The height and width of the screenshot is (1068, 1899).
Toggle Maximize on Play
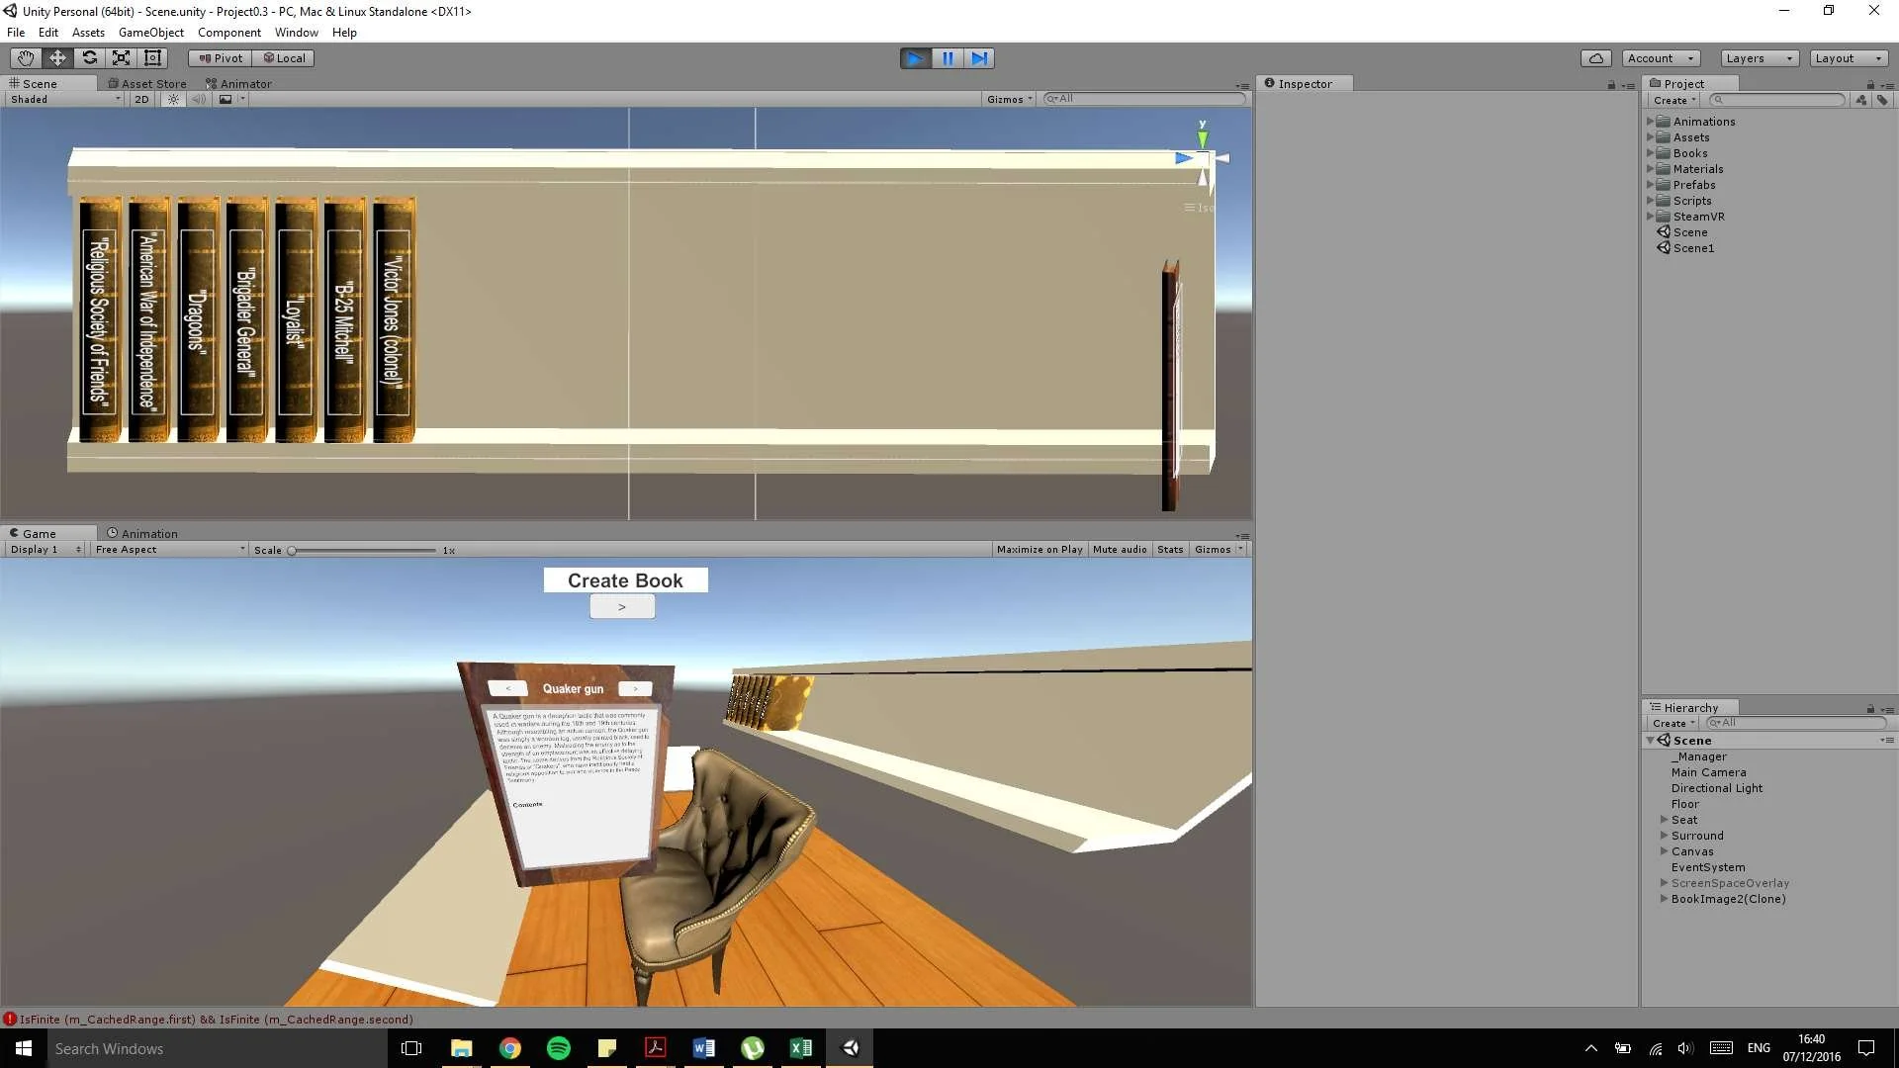(x=1039, y=550)
